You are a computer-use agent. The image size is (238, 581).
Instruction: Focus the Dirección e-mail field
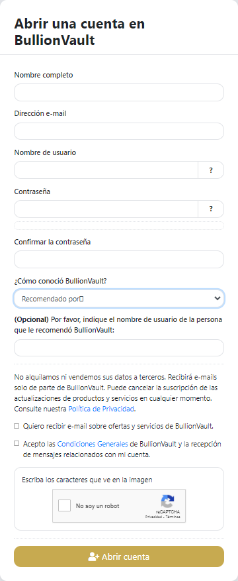pos(119,131)
